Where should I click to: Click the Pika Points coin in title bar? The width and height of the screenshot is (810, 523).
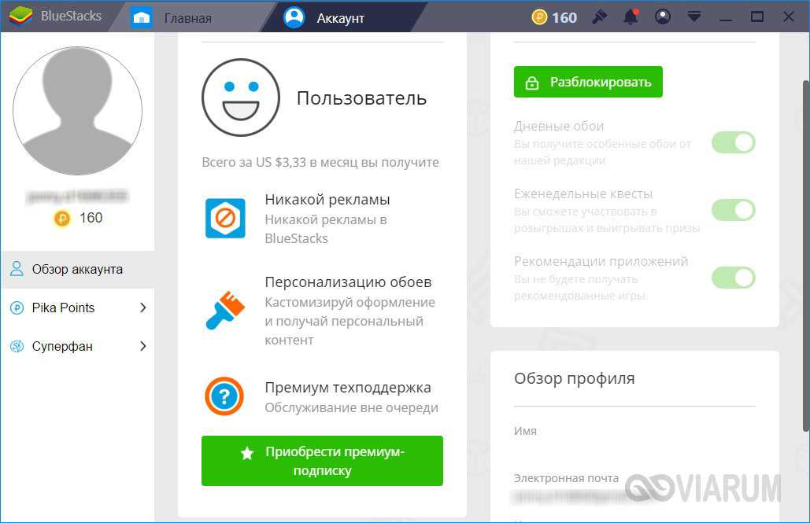pyautogui.click(x=539, y=17)
